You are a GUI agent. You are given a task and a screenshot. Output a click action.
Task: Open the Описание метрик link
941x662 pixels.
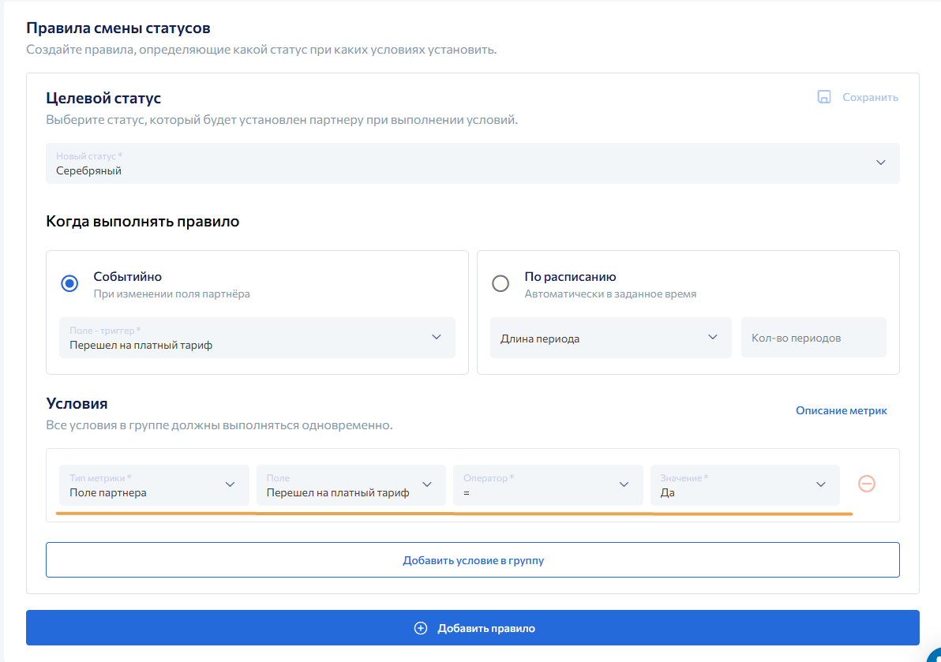[x=841, y=410]
